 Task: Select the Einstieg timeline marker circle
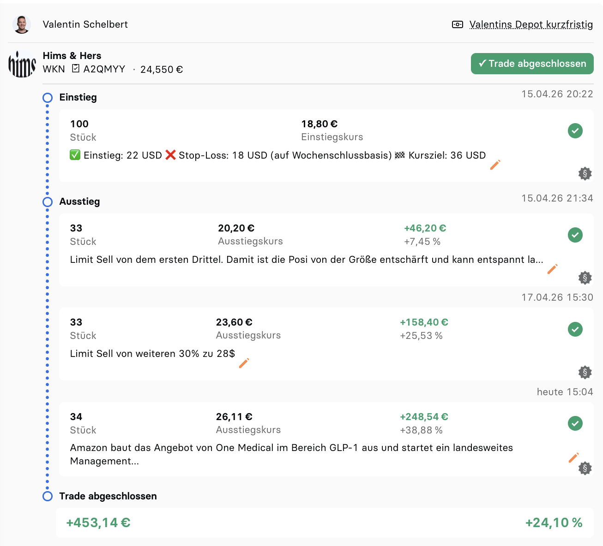tap(48, 98)
